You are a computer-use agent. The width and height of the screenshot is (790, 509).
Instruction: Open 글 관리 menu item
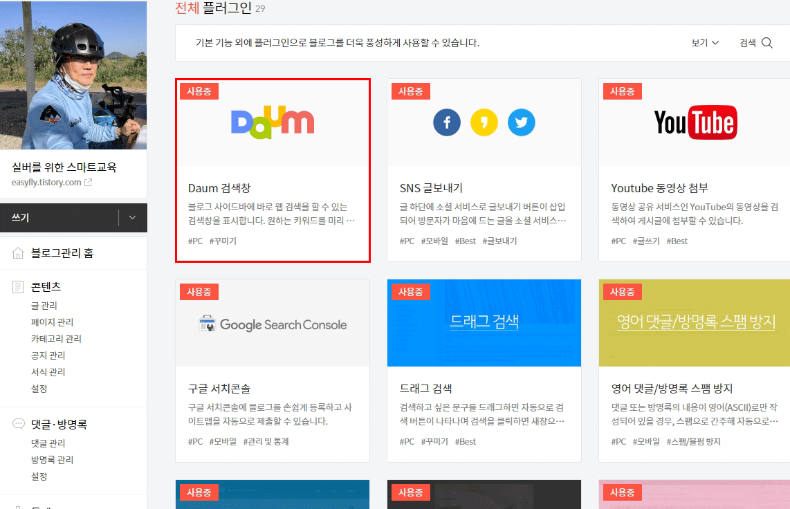pos(44,306)
